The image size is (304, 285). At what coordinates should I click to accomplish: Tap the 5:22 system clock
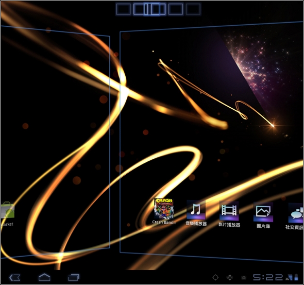click(268, 277)
